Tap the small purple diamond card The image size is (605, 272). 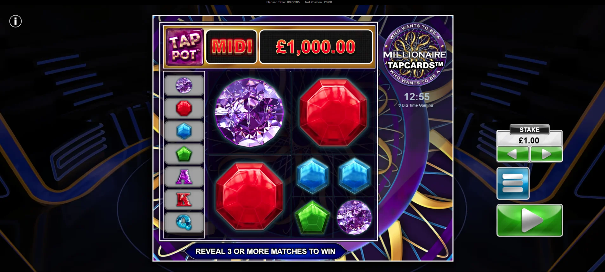[x=354, y=217]
